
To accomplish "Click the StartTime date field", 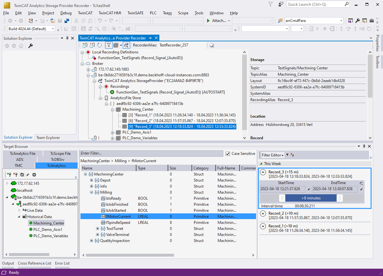I will (x=282, y=189).
